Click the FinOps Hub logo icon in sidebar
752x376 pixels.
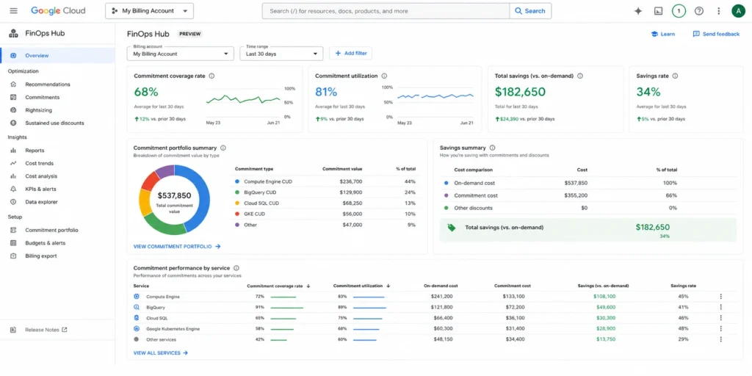click(13, 34)
